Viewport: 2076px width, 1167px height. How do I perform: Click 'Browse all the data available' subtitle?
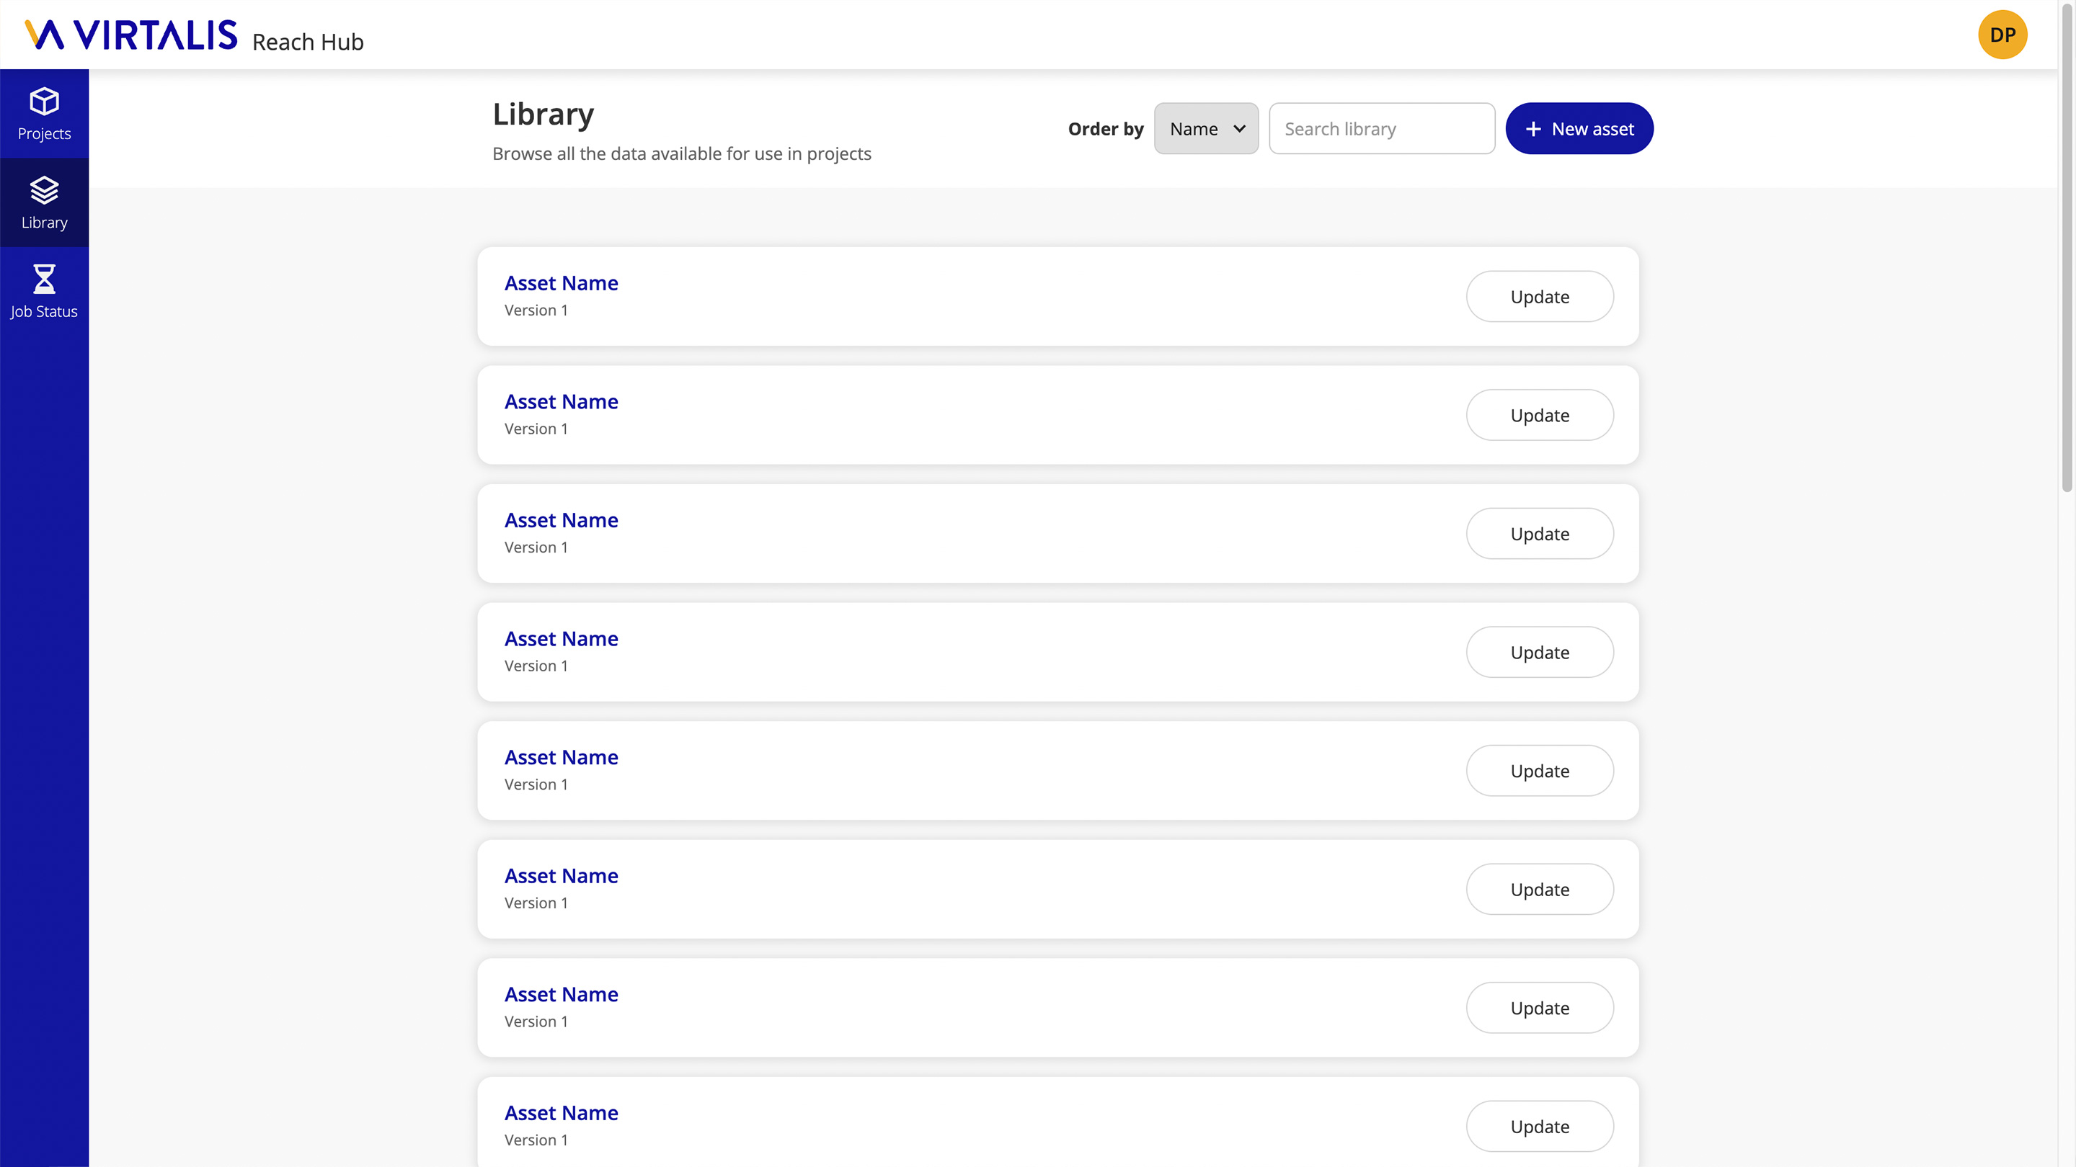(x=682, y=154)
